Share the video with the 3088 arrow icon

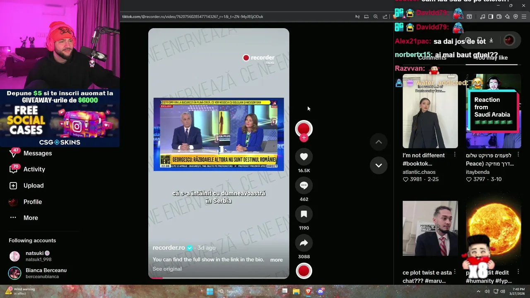pos(304,243)
